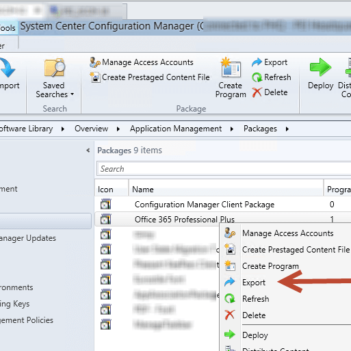Image resolution: width=351 pixels, height=351 pixels.
Task: Sort by Name column header
Action: (x=226, y=189)
